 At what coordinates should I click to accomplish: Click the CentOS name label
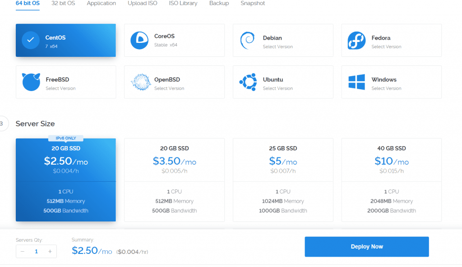[x=55, y=38]
